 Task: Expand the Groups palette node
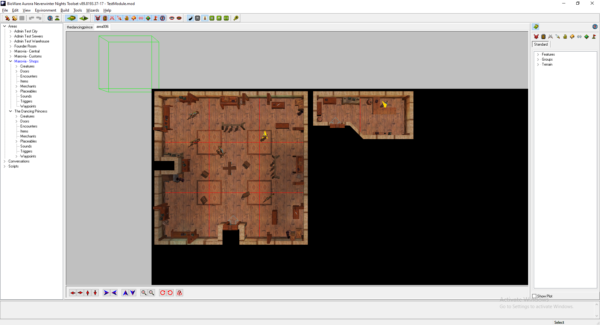coord(538,59)
